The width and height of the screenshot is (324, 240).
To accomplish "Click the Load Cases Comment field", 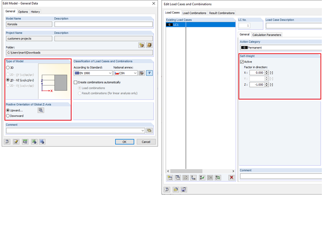I will (x=281, y=176).
